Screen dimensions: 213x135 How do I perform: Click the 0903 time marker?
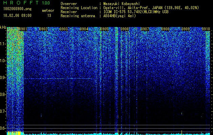coord(64,29)
